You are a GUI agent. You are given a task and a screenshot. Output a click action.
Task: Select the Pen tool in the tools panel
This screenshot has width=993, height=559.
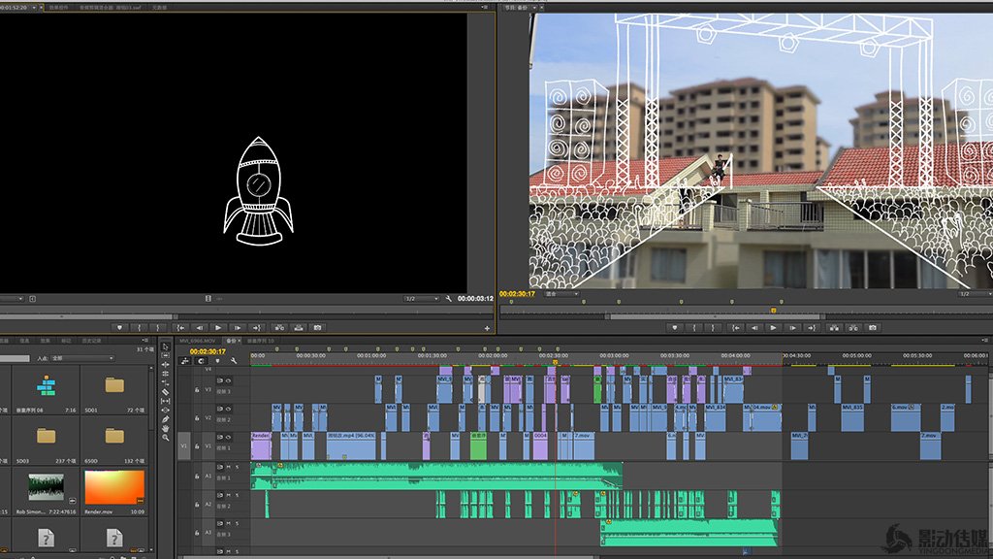[x=166, y=418]
